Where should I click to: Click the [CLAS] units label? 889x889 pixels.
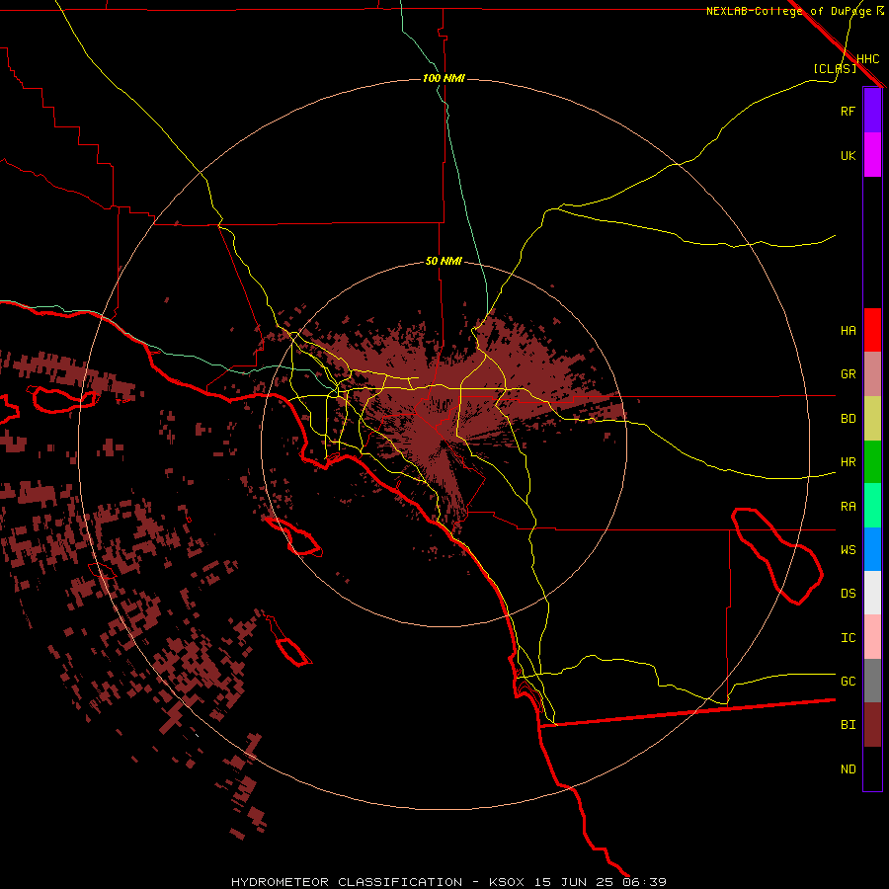pyautogui.click(x=835, y=68)
